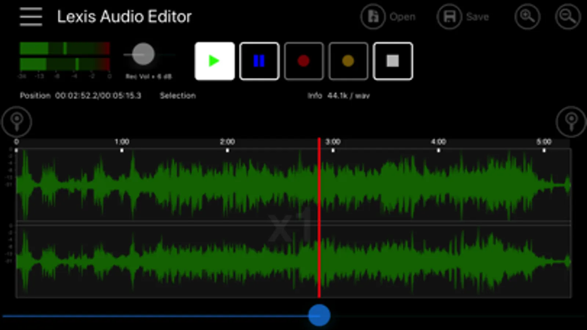Open the hamburger menu
This screenshot has width=587, height=330.
pos(31,17)
